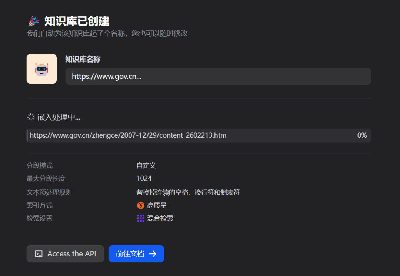Click the robot avatar icon for the knowledge base
The height and width of the screenshot is (276, 400).
pos(41,69)
